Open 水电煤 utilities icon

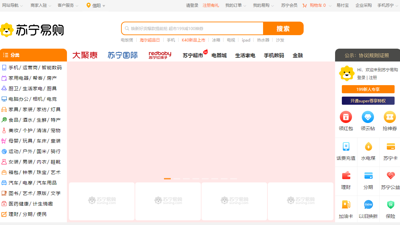coord(368,147)
